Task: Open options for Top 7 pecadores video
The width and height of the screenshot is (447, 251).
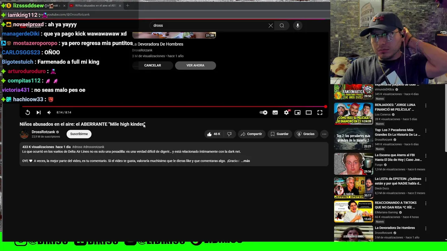Action: [x=426, y=130]
